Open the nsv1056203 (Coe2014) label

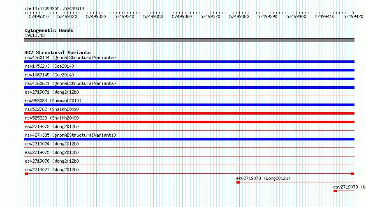pos(49,66)
